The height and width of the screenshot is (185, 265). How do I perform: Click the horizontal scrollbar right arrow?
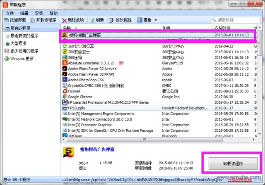point(254,139)
